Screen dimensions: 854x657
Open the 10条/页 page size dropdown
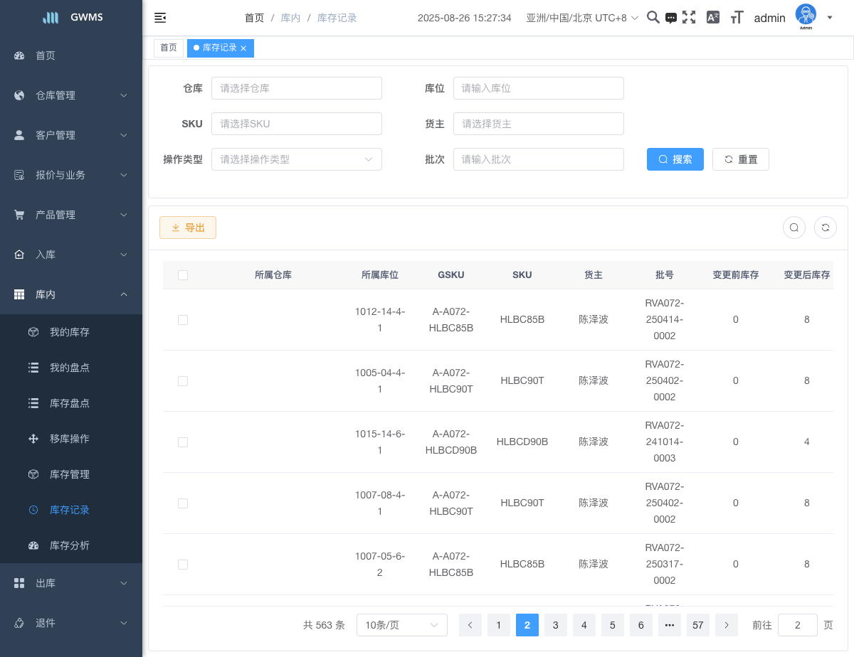click(401, 625)
